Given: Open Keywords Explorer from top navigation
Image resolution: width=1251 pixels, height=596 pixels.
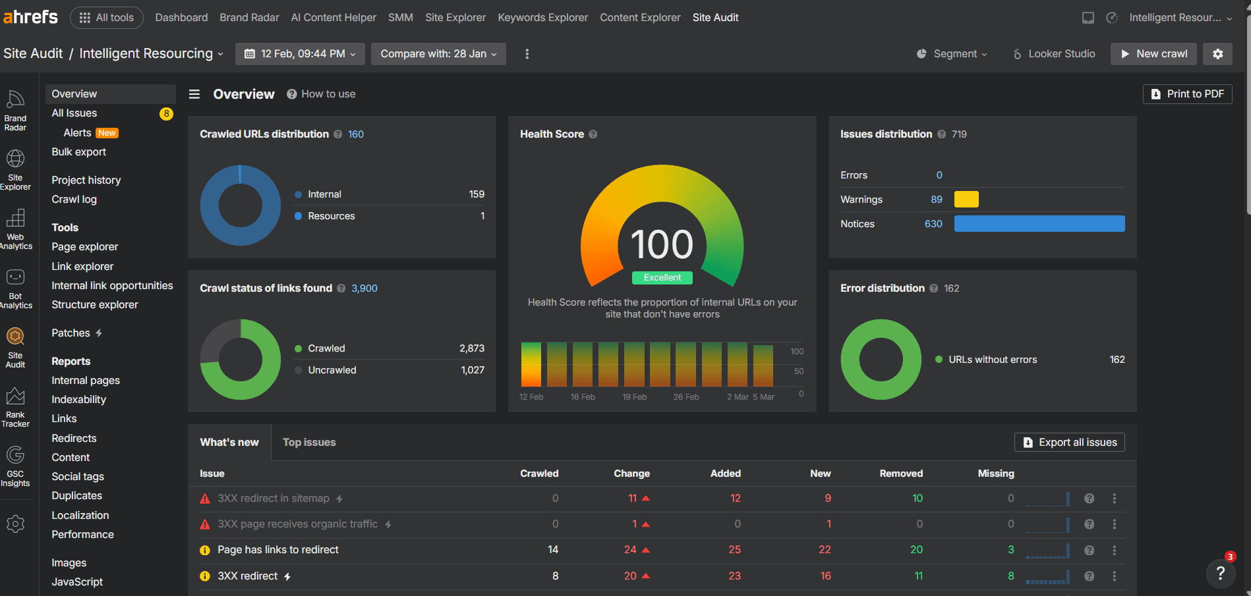Looking at the screenshot, I should point(542,18).
